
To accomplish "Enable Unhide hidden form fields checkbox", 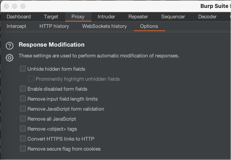I will [23, 69].
